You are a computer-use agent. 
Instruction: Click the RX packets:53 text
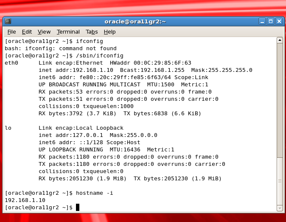(x=61, y=92)
